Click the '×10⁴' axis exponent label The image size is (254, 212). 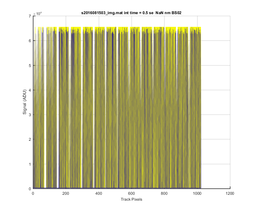[38, 14]
